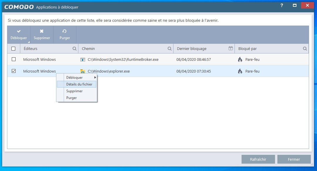This screenshot has width=317, height=171.
Task: Select path C:\Windows\System32\RuntimeBroker.exe
Action: click(x=123, y=59)
